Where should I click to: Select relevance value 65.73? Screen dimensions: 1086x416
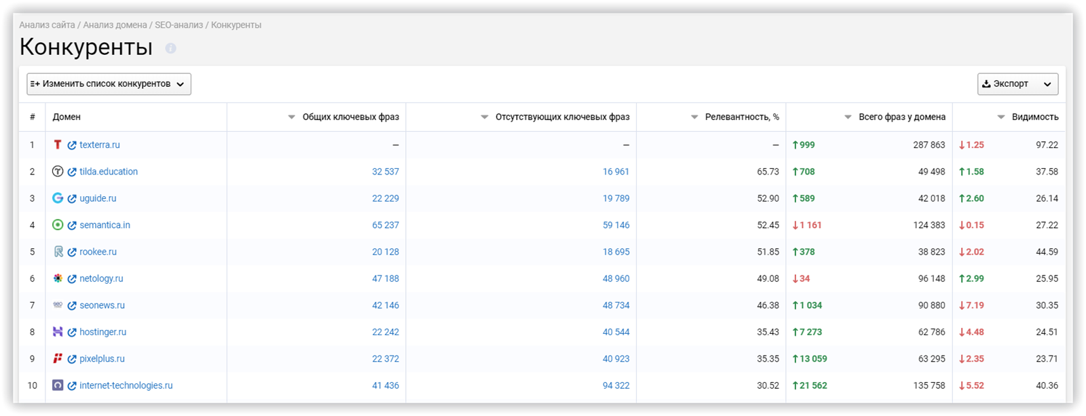coord(768,172)
